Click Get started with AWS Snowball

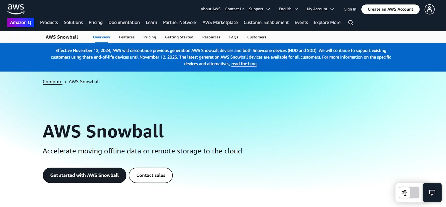pyautogui.click(x=84, y=175)
